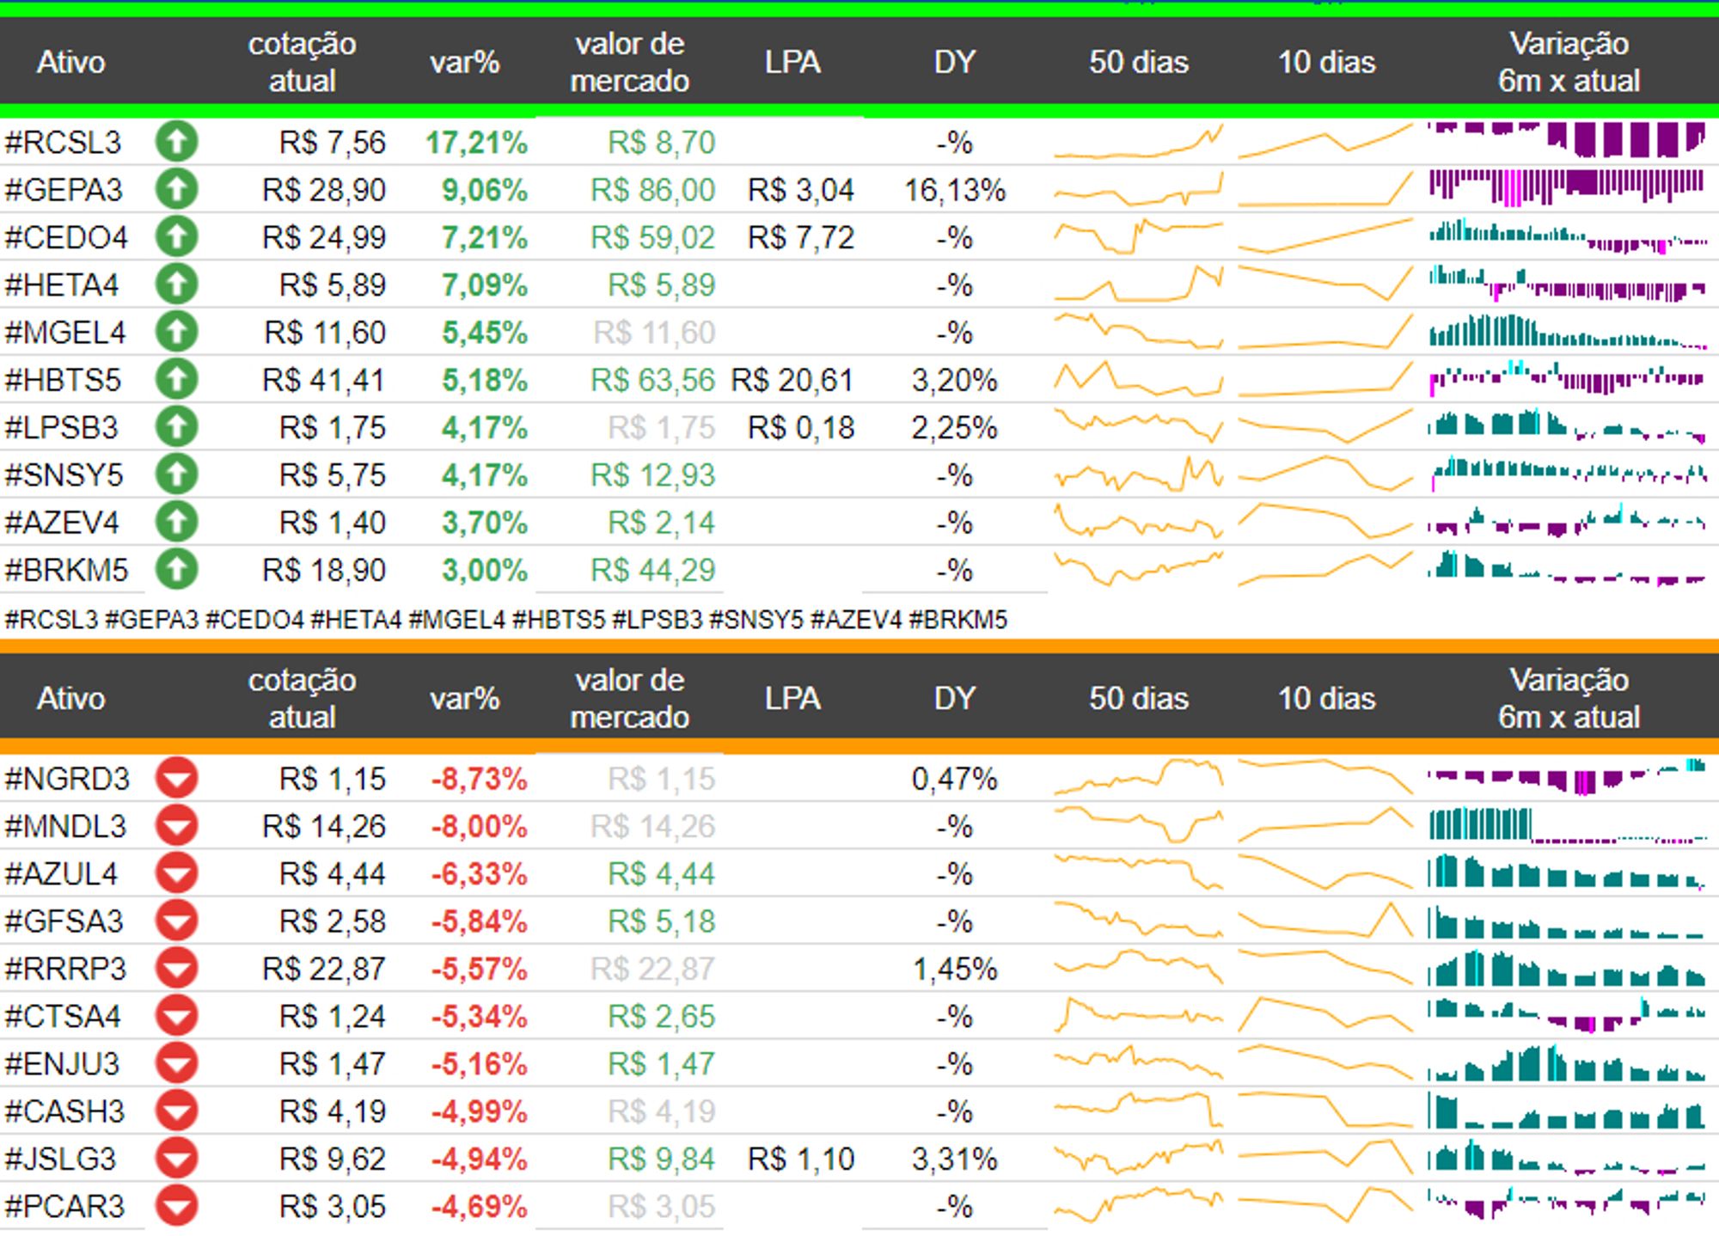Click the 16,13% dividend yield value
This screenshot has width=1719, height=1236.
pyautogui.click(x=955, y=190)
